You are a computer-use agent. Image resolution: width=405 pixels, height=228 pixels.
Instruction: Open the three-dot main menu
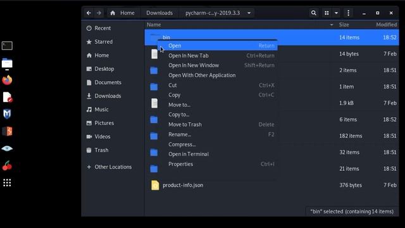tap(348, 13)
